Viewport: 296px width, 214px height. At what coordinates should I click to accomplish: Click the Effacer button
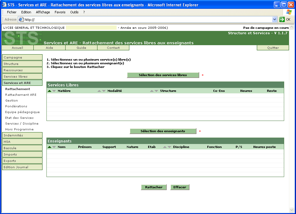tap(180, 187)
